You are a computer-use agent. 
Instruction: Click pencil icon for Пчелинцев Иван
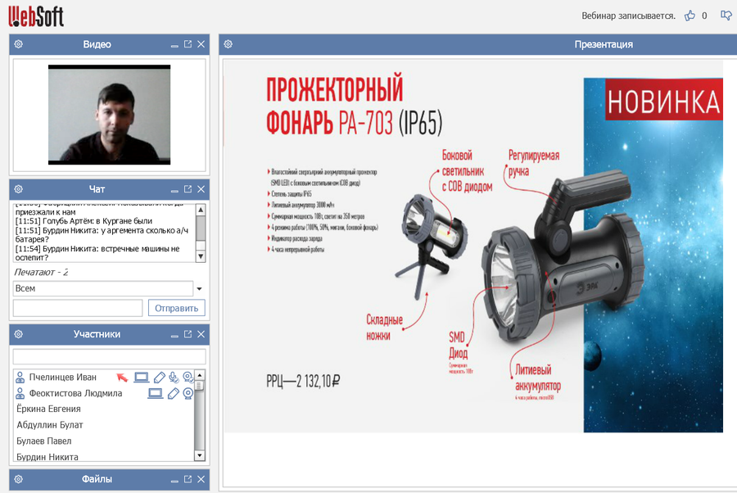point(160,377)
